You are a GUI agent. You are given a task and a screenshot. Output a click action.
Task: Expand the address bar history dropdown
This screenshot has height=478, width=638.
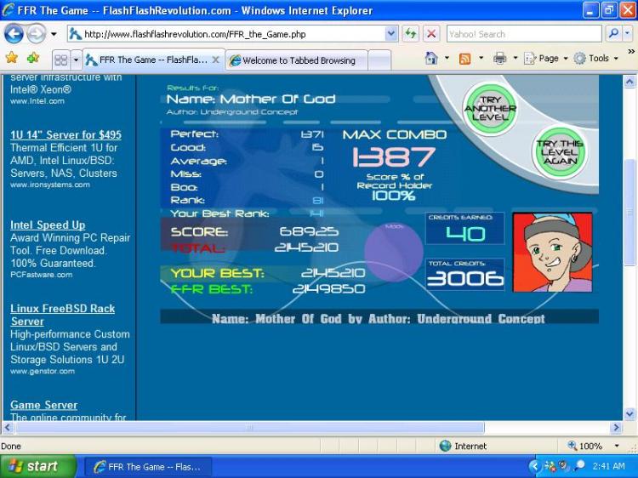coord(391,34)
